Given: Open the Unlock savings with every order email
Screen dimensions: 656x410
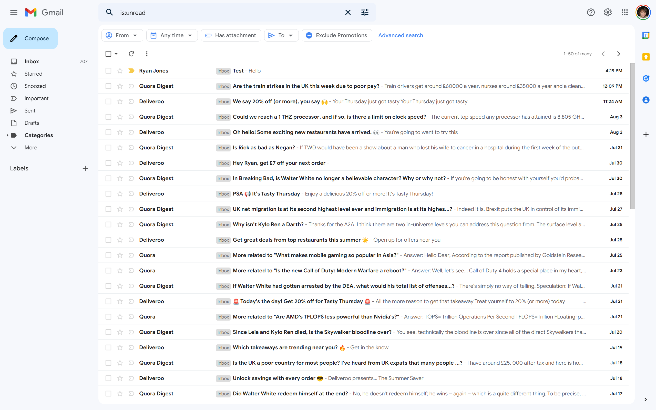Looking at the screenshot, I should 363,378.
